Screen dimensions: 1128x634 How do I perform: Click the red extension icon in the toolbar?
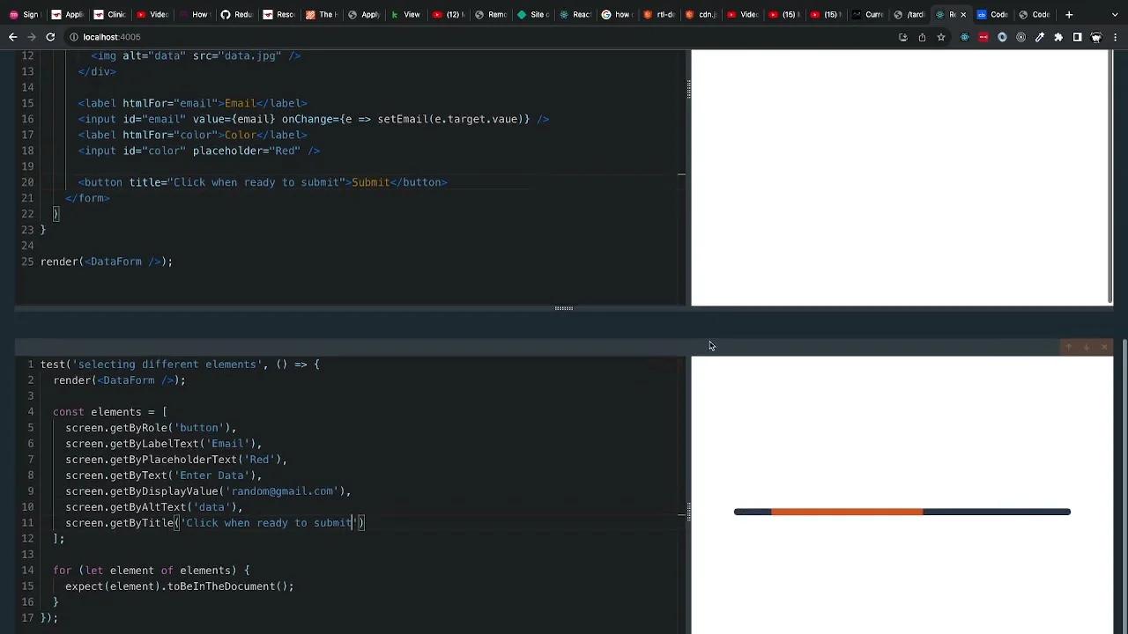(984, 37)
